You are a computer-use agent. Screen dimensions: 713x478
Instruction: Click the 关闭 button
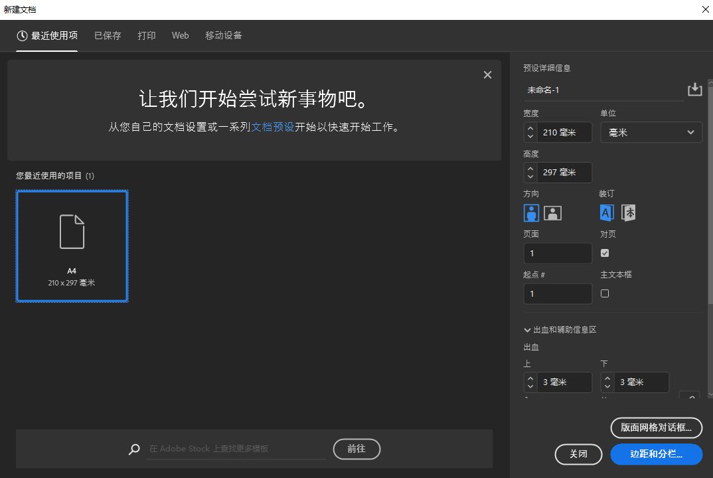tap(578, 454)
